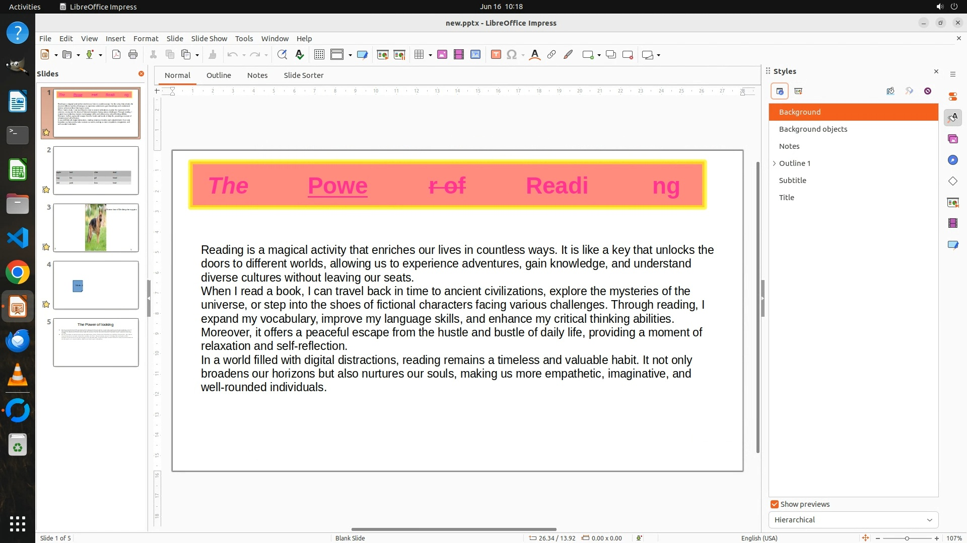Open the Navigator sidebar deck

[x=952, y=160]
